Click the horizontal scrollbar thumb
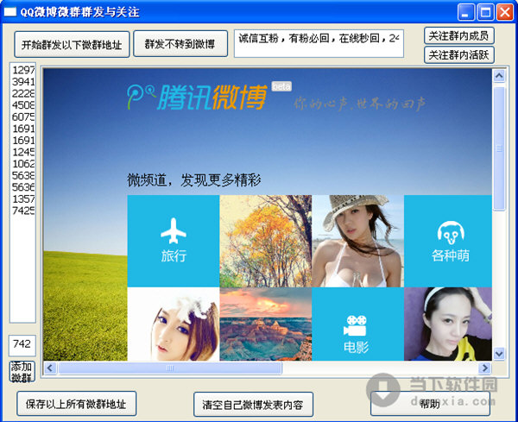 pos(170,368)
